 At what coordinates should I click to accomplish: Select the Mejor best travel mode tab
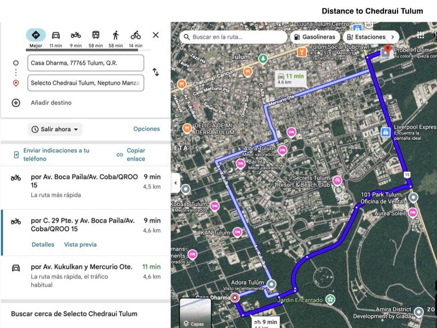pos(36,38)
